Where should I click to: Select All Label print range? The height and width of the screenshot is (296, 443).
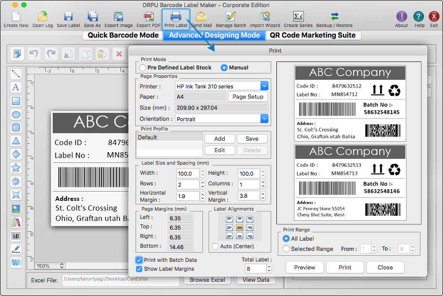(286, 239)
